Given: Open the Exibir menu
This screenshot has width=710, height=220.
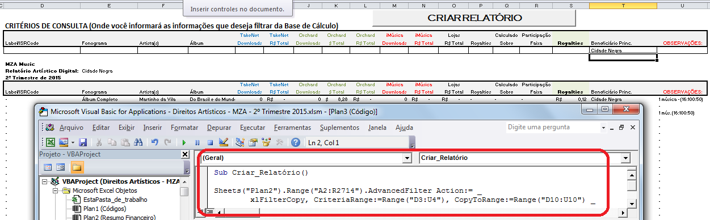Looking at the screenshot, I should 127,128.
